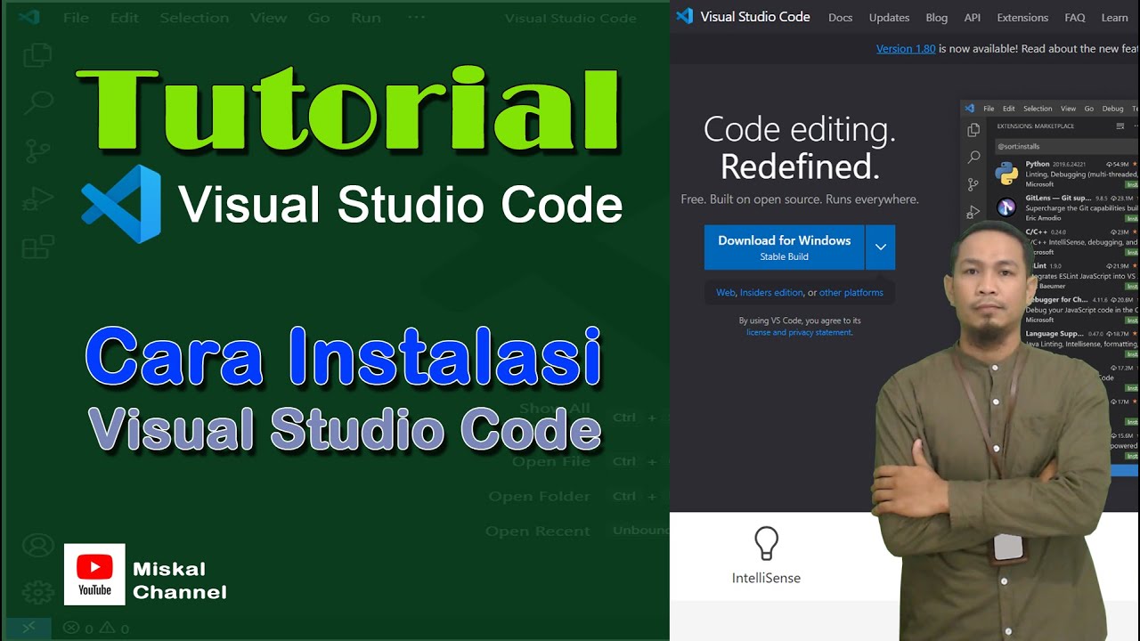Open the Insiders edition link
This screenshot has height=641, width=1140.
pyautogui.click(x=771, y=292)
